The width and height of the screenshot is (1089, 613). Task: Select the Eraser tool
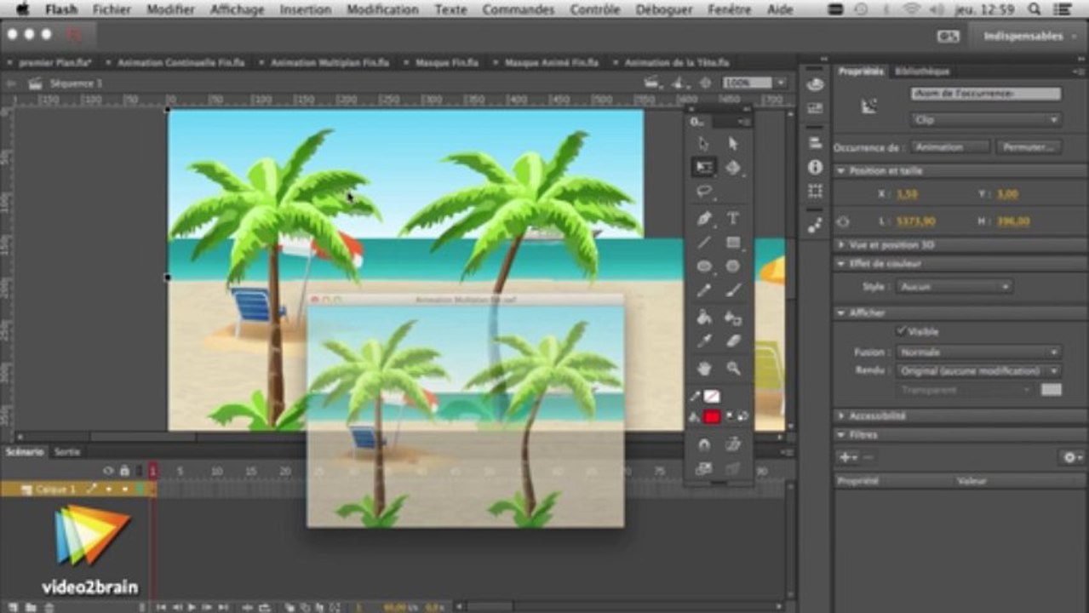733,341
